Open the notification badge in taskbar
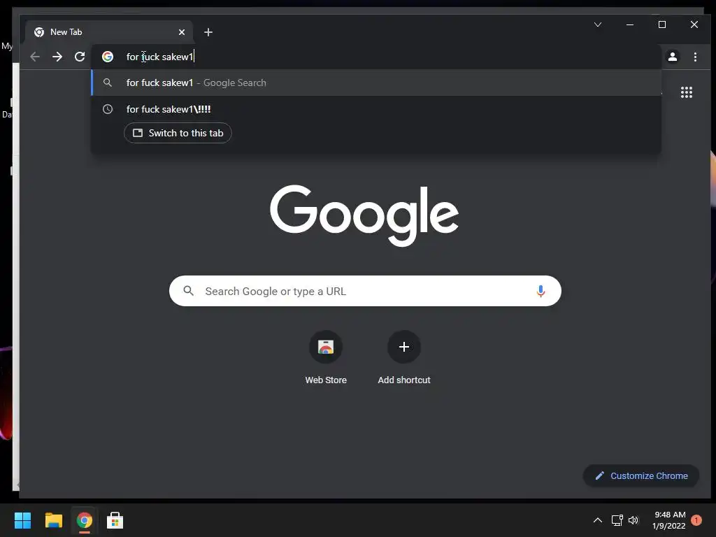The image size is (716, 537). click(x=696, y=520)
